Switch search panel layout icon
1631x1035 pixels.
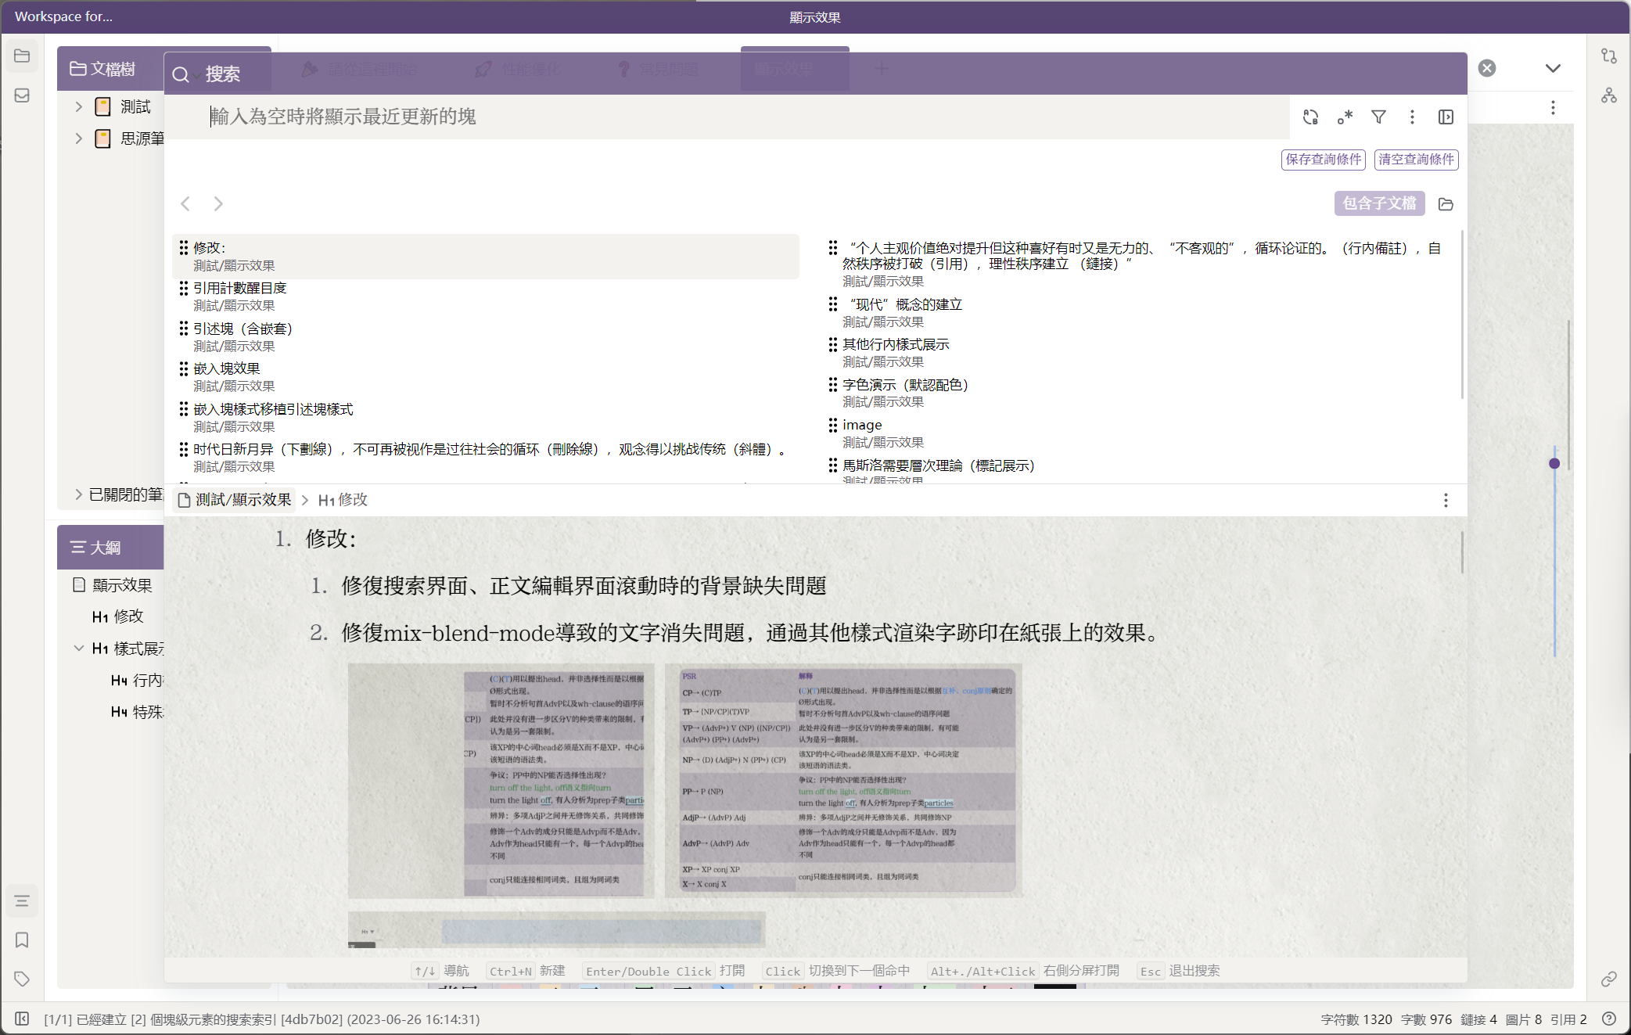point(1446,117)
